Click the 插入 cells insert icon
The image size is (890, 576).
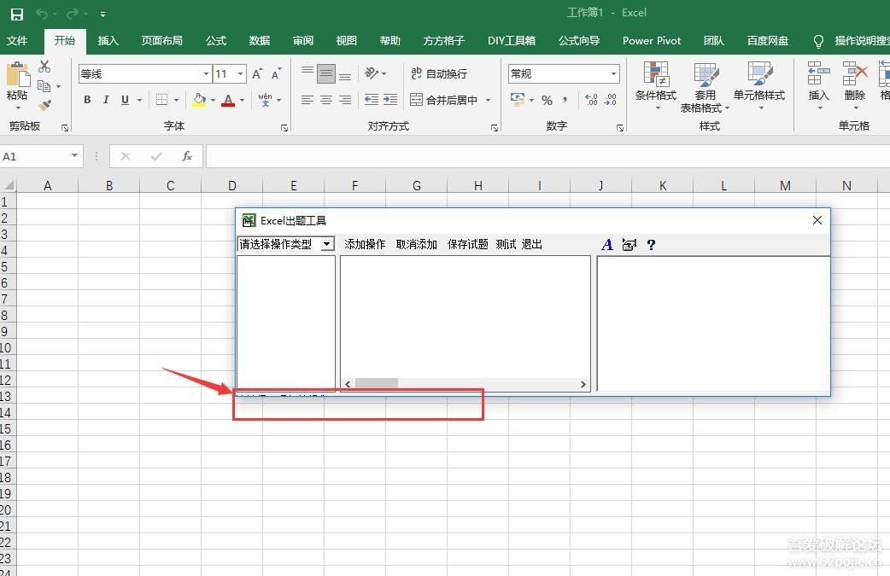coord(818,73)
